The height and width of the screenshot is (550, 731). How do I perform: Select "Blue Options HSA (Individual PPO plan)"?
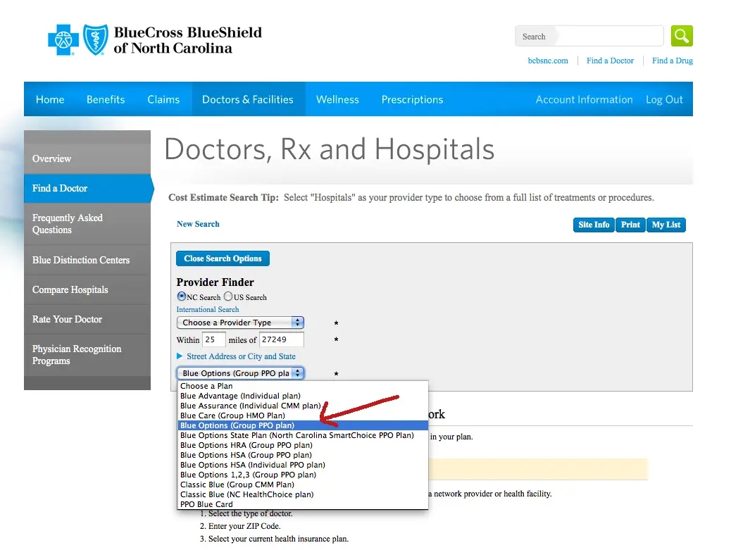(x=253, y=465)
